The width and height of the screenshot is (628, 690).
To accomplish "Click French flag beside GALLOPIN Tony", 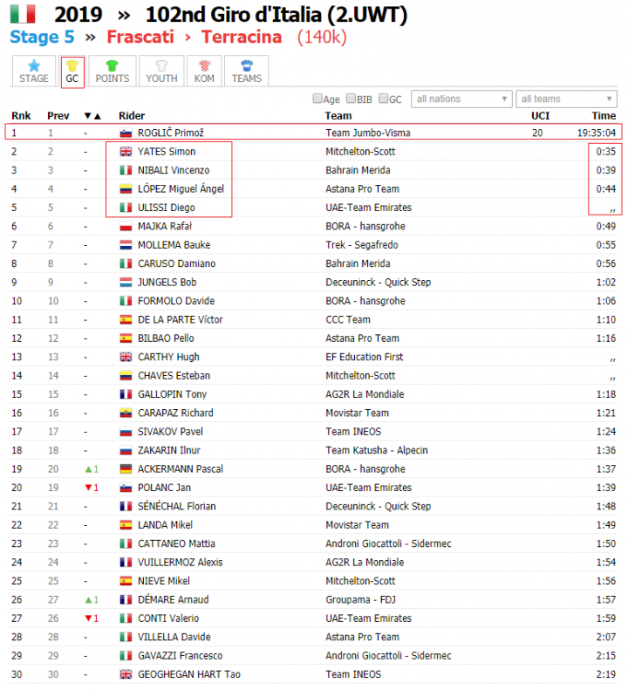I will [x=126, y=394].
